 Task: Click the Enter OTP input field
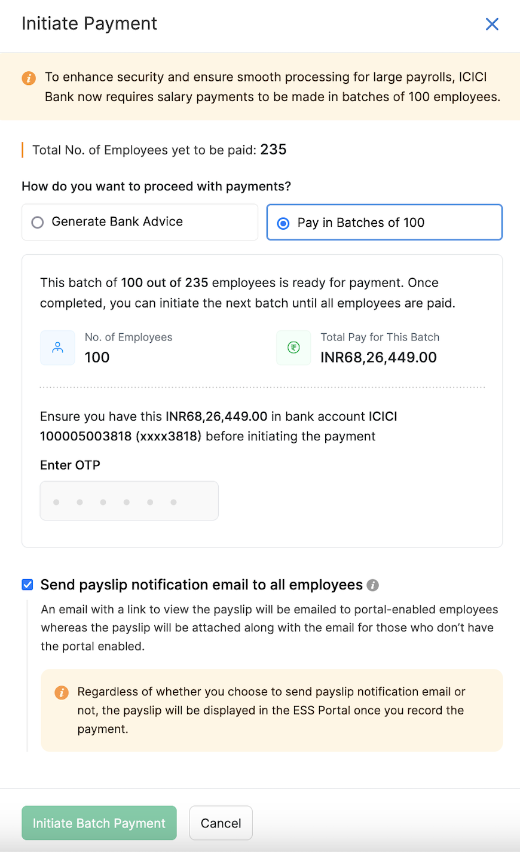pos(129,501)
